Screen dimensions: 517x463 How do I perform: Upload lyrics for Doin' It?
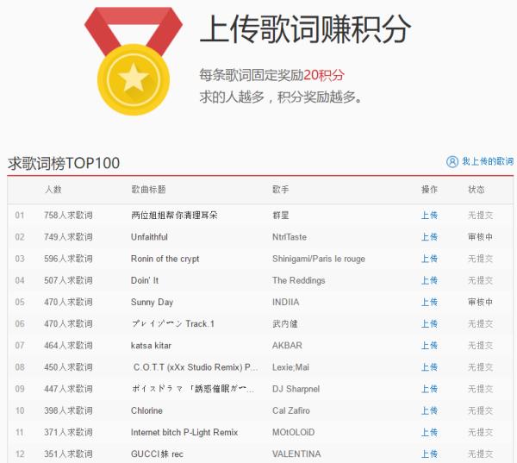[x=429, y=280]
